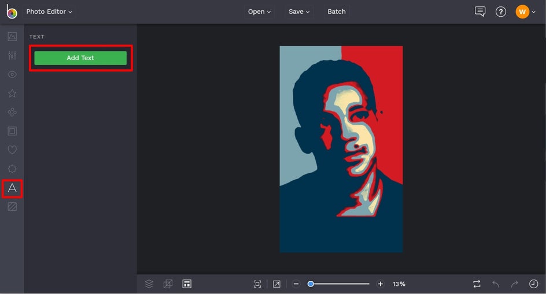Open the Touch Up eye icon panel

tap(12, 75)
